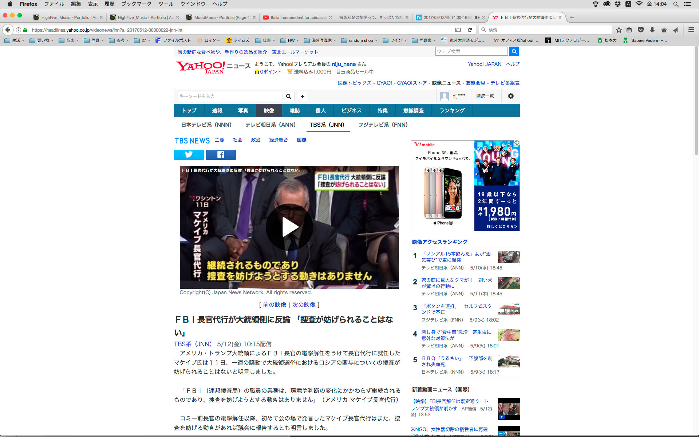Click the plus button next to keyword search

[302, 97]
